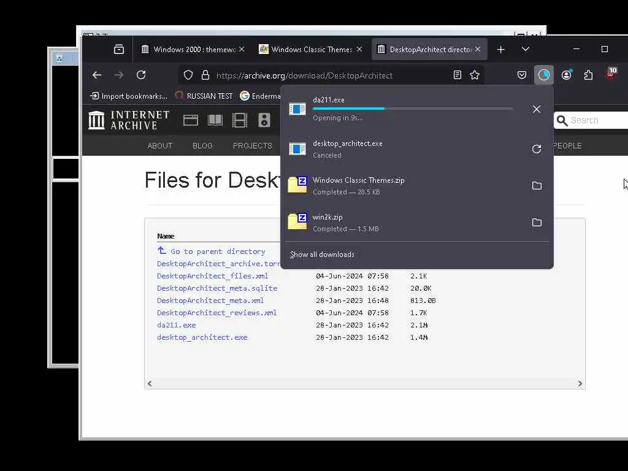
Task: Open the Audio speaker icon
Action: (x=264, y=120)
